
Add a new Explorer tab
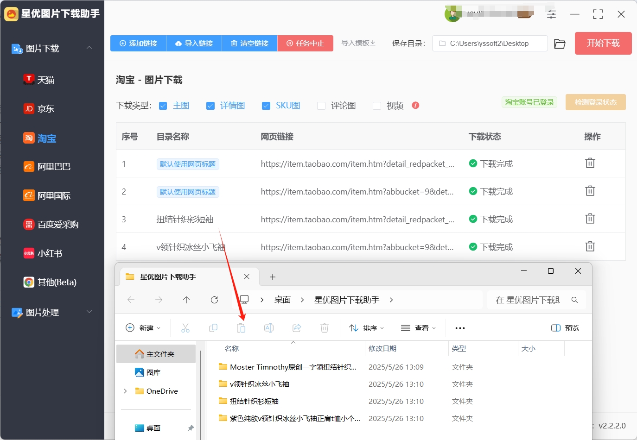(x=273, y=277)
